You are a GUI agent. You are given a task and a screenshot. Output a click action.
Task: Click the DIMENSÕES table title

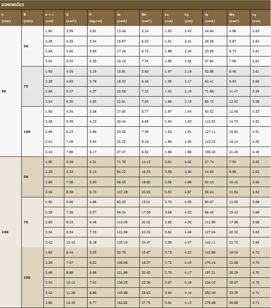pos(13,5)
